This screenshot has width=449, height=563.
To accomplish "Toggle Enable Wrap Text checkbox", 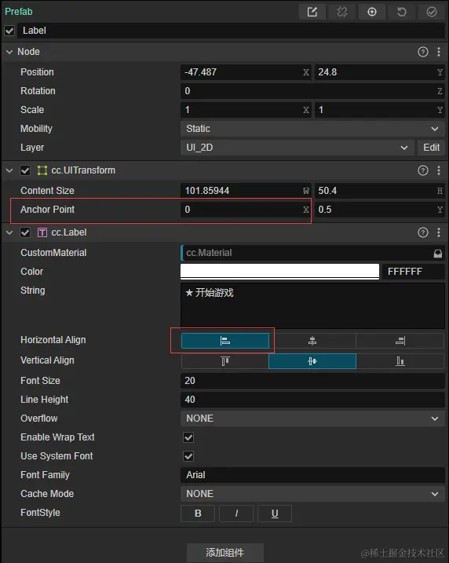I will (x=188, y=437).
